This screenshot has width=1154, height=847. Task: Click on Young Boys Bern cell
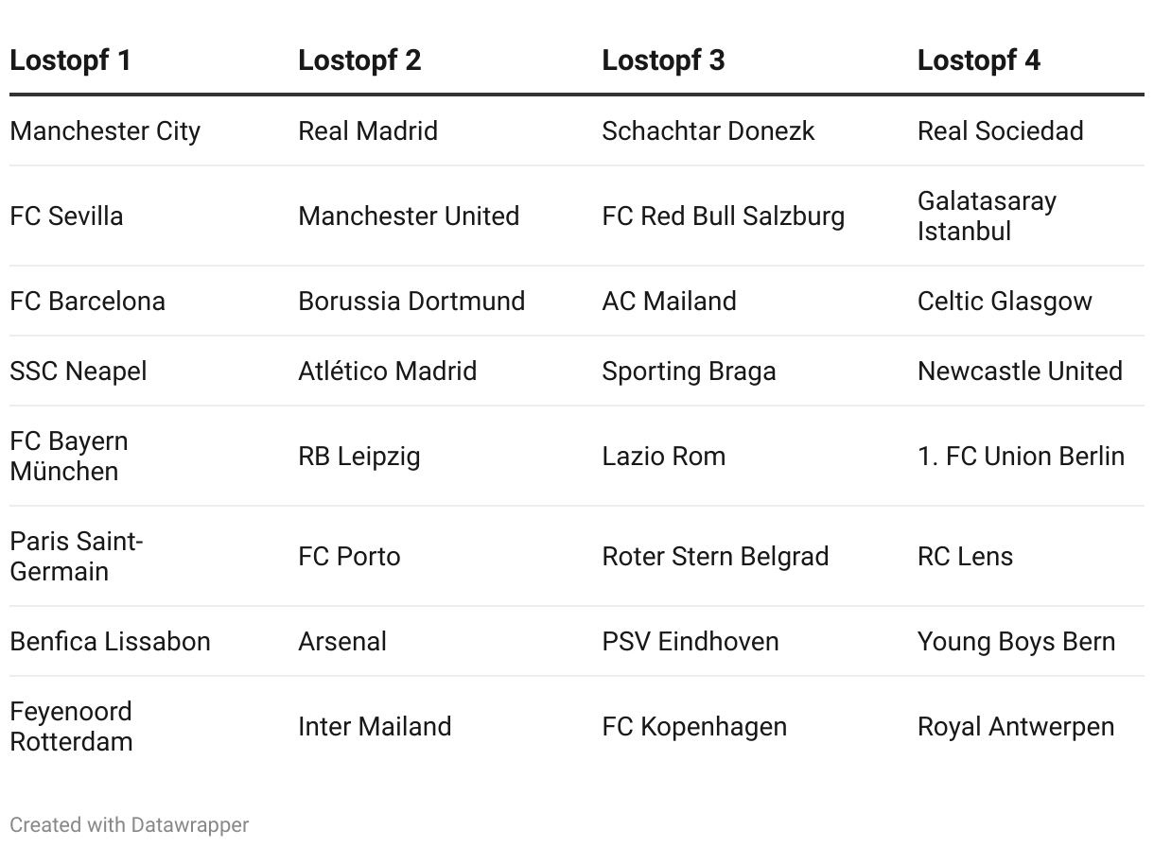click(1016, 642)
